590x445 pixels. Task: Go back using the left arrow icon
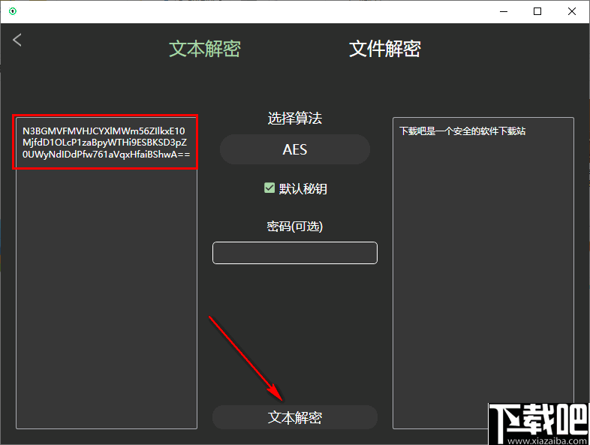pos(17,40)
